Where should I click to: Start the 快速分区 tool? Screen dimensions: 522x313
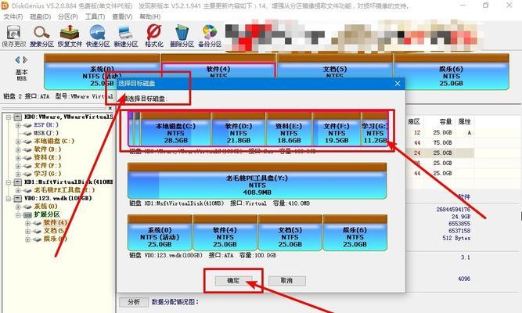click(98, 36)
